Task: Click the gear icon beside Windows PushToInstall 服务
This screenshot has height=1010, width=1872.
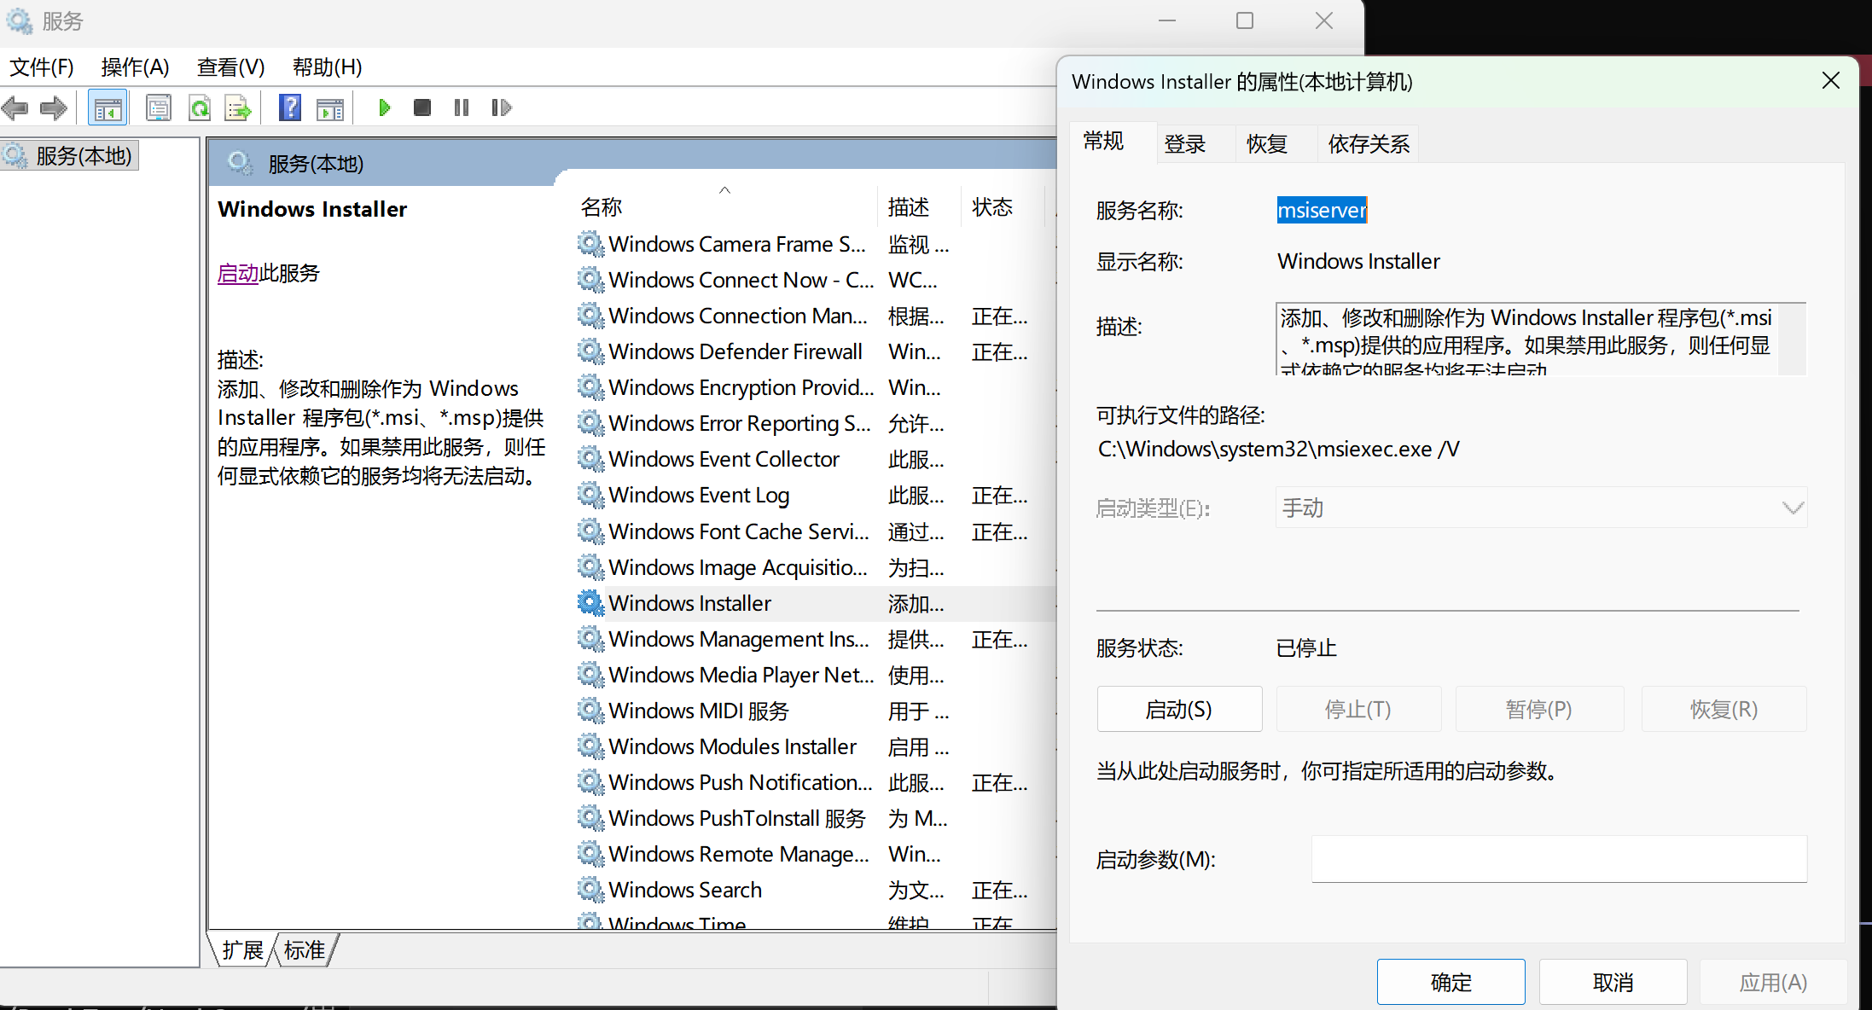Action: pos(590,818)
